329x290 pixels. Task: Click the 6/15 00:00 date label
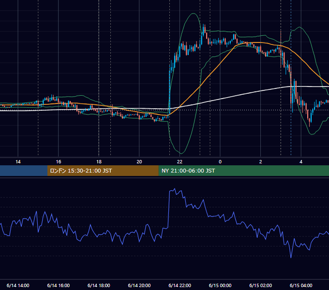220,285
